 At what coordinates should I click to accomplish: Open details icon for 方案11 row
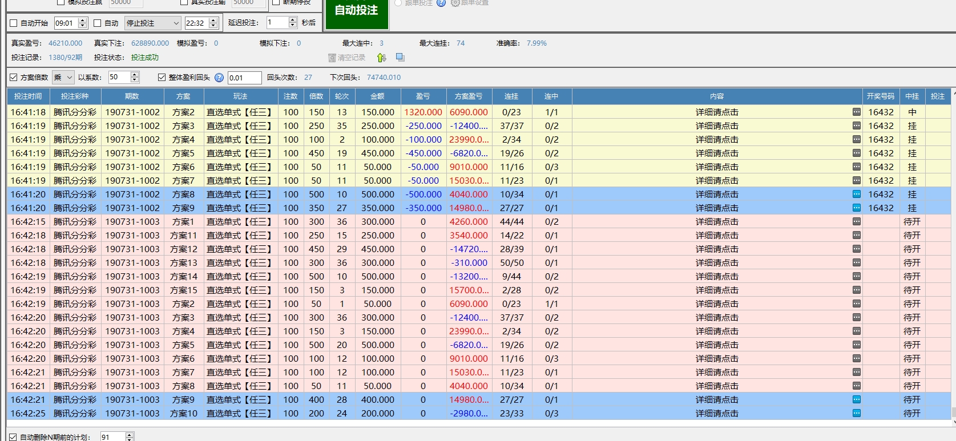point(856,235)
